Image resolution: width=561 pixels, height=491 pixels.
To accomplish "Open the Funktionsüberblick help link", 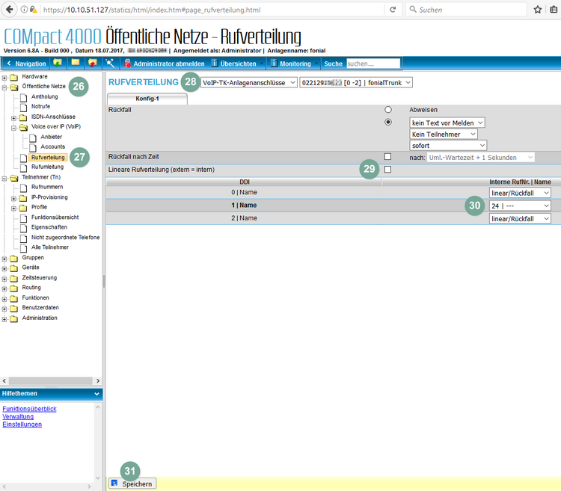I will [x=29, y=409].
